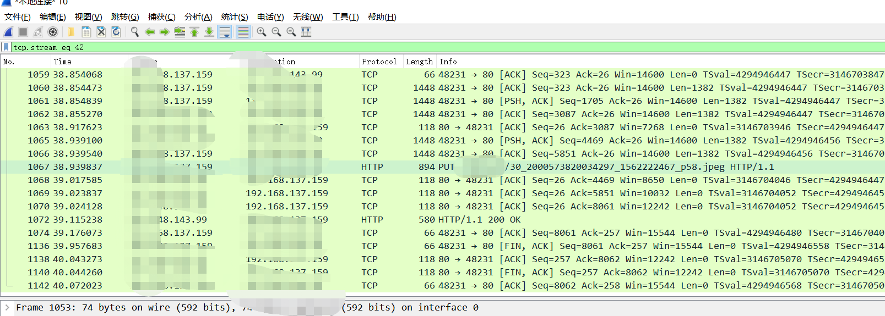The image size is (885, 316).
Task: Open the 统计(S) statistics menu
Action: click(x=235, y=17)
